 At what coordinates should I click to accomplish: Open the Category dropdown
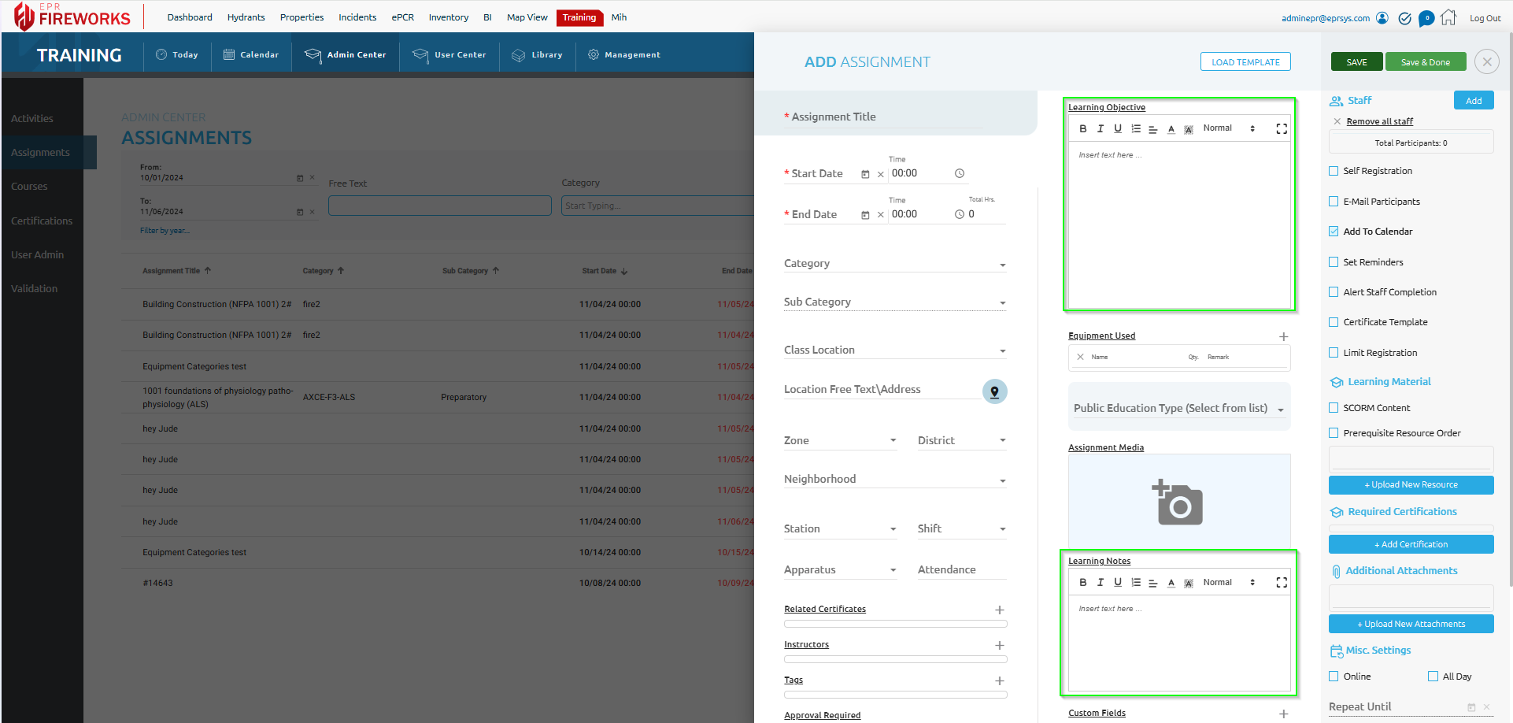click(x=894, y=264)
